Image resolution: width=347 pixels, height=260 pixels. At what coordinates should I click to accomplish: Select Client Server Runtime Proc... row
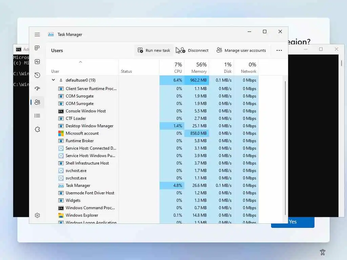(x=152, y=89)
